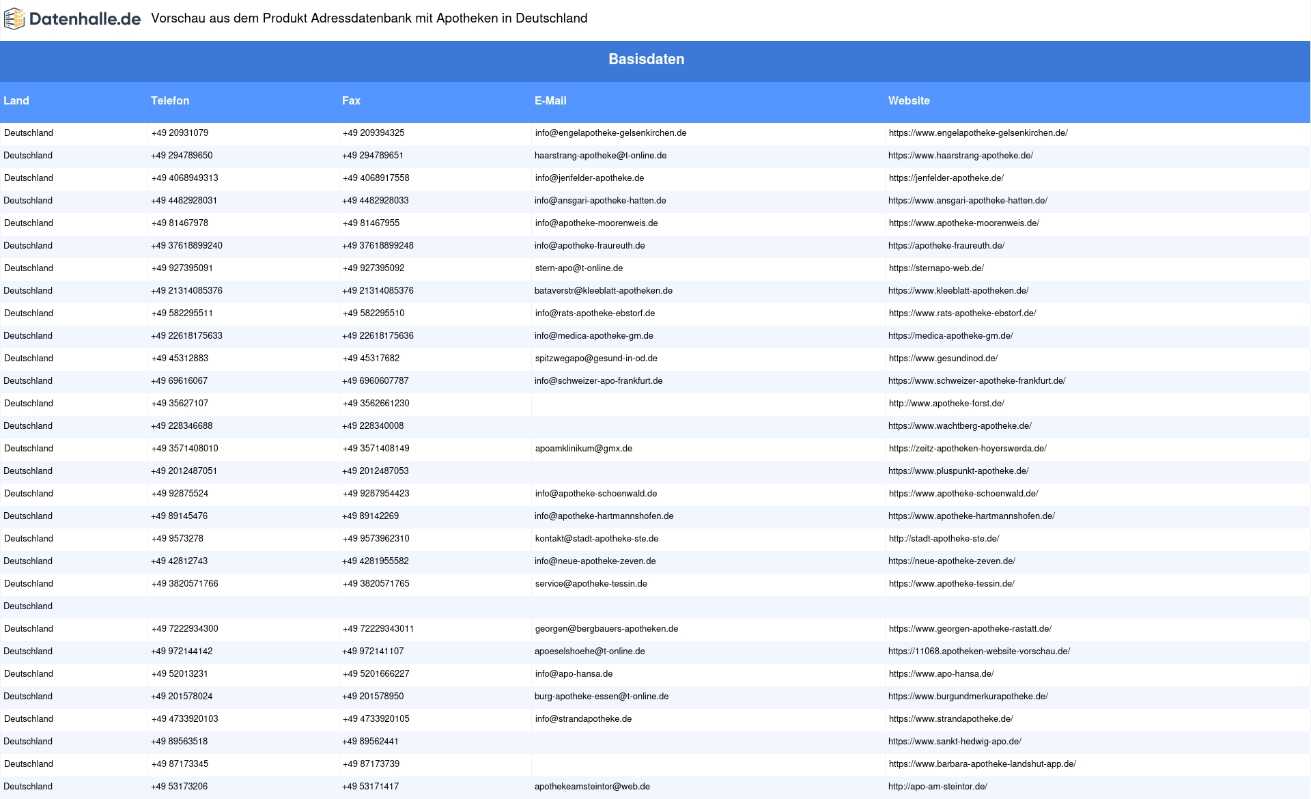Click email bataverstr@kleeblatt-apotheken.de

point(604,291)
